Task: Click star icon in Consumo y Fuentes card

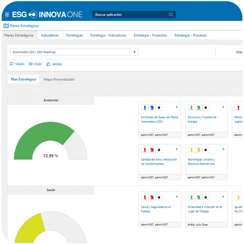Action: pos(206,107)
